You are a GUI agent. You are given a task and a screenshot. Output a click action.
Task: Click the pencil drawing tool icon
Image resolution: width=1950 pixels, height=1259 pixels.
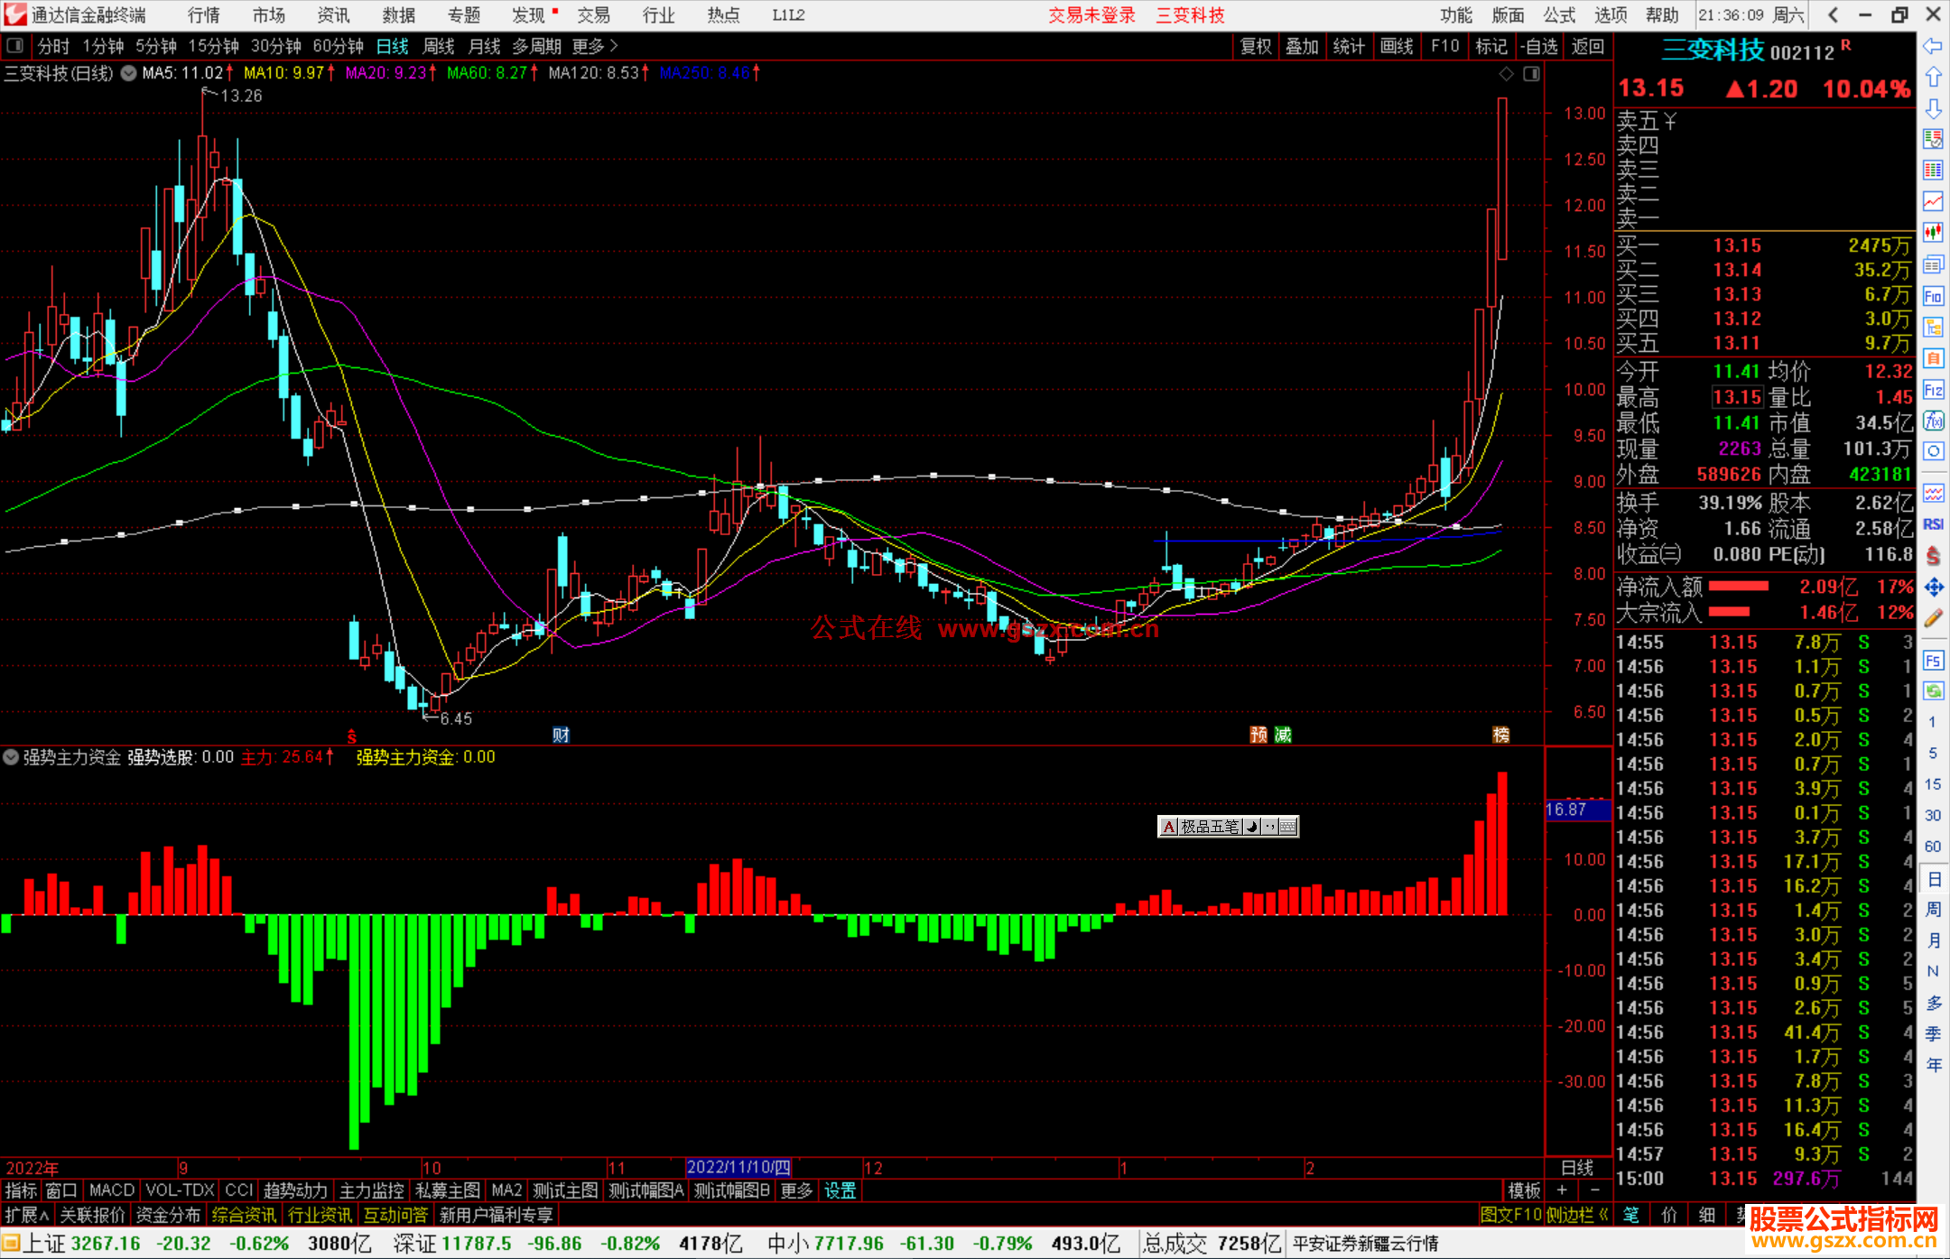[1933, 619]
